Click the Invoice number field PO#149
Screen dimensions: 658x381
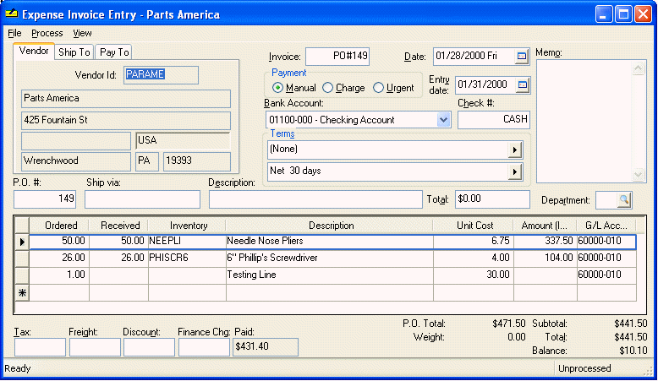[x=337, y=56]
